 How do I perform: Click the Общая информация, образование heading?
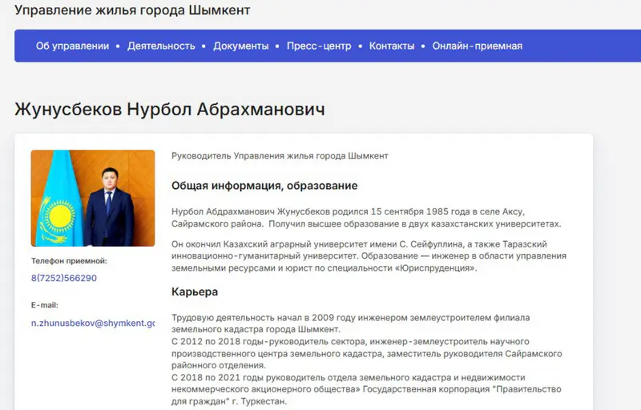(x=264, y=186)
